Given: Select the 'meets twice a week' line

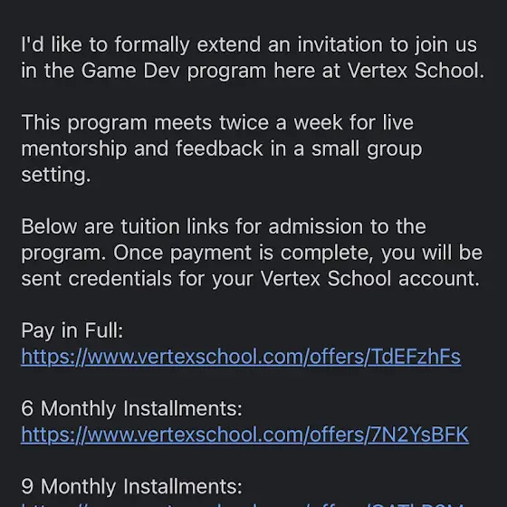Looking at the screenshot, I should point(217,122).
